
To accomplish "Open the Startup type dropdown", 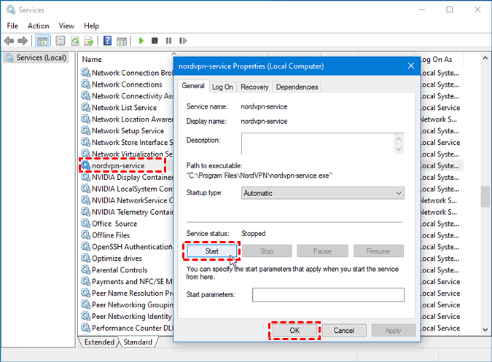I will click(x=322, y=193).
